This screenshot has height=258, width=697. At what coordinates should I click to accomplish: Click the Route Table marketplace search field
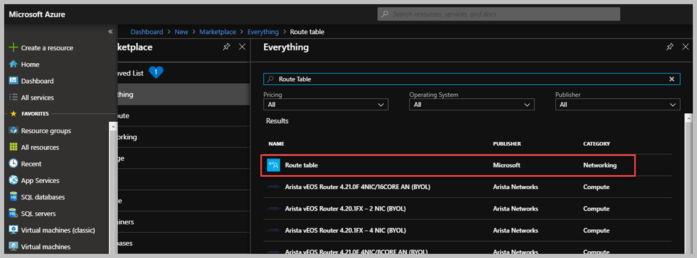(x=472, y=79)
